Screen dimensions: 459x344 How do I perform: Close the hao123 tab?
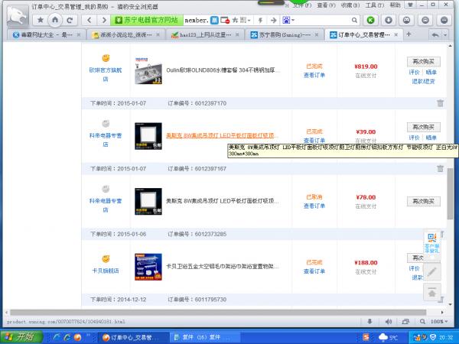pyautogui.click(x=237, y=35)
